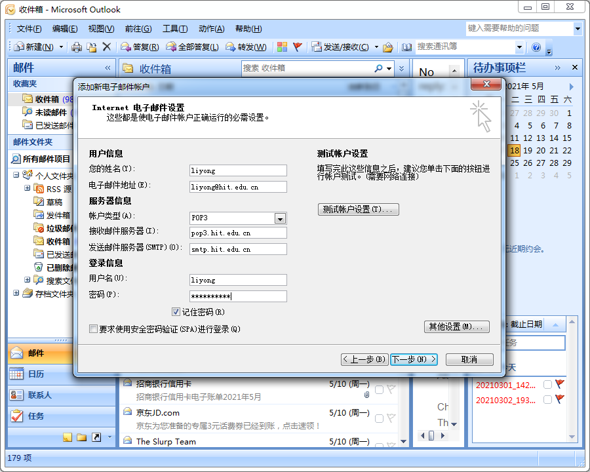Collapse the Personal Folders (个人文件夹) node
590x472 pixels.
[x=16, y=174]
